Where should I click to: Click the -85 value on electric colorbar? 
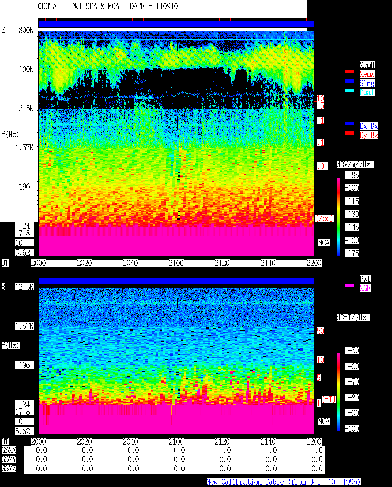pos(352,175)
